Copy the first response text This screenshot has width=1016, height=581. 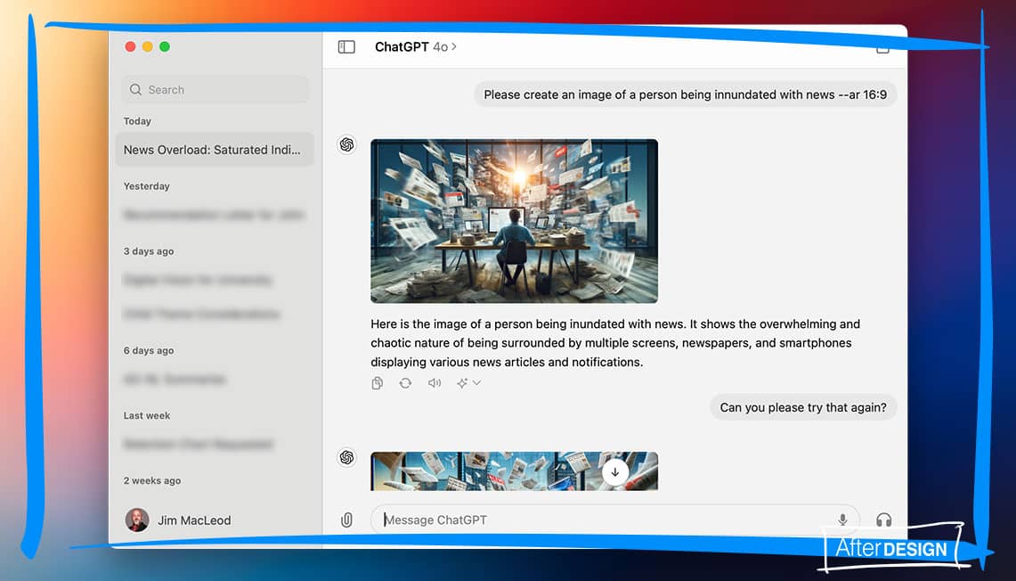[378, 383]
